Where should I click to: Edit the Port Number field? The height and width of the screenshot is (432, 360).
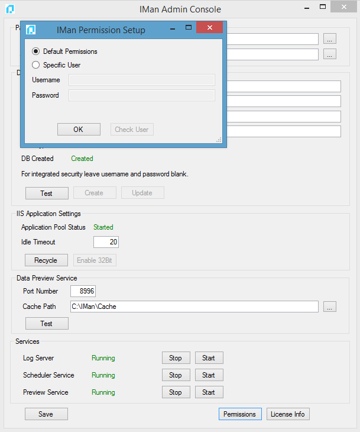[x=83, y=291]
